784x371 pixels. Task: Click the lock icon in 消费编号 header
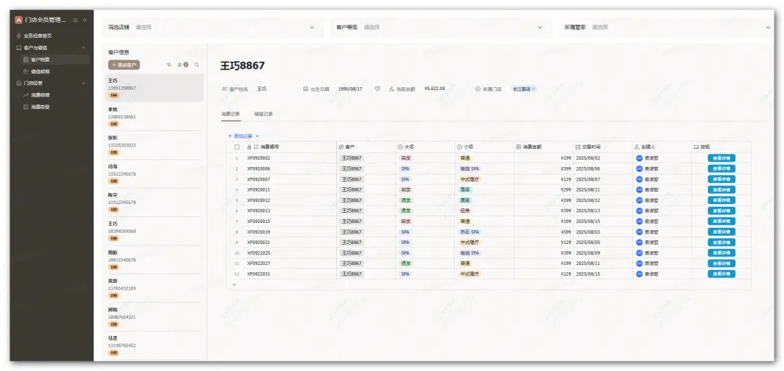click(250, 147)
